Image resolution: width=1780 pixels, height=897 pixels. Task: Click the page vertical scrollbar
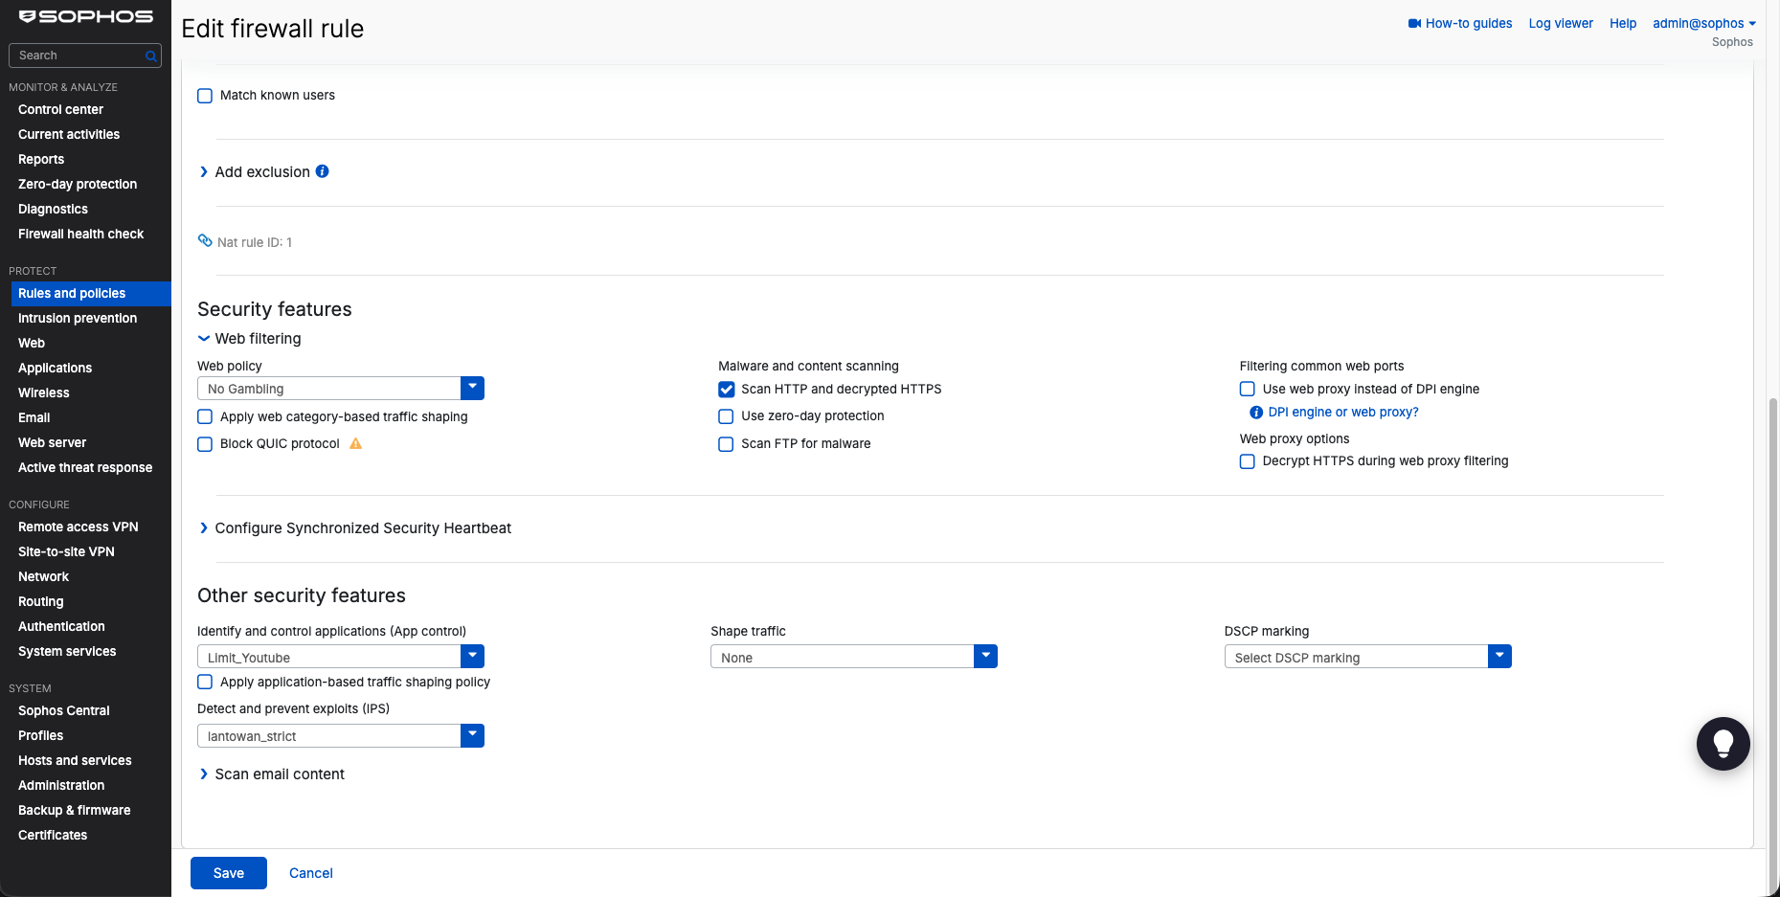(1772, 646)
